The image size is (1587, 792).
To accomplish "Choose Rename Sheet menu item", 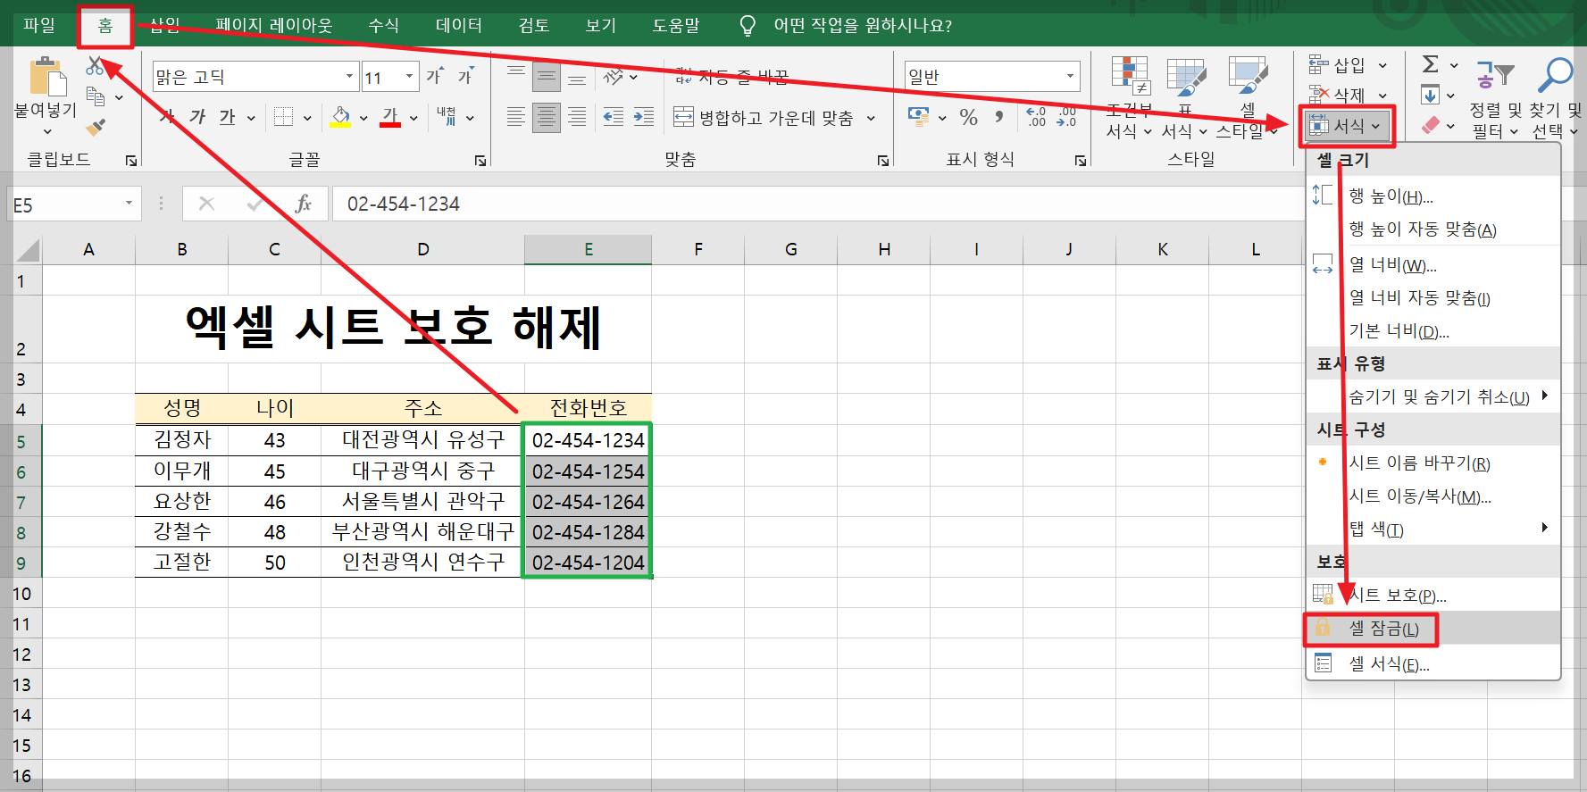I will (1432, 463).
